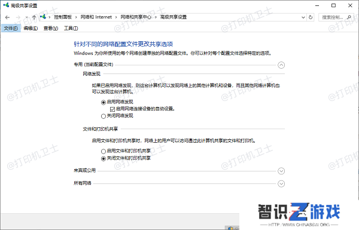
Task: Click the window title bar network icon
Action: pos(6,5)
